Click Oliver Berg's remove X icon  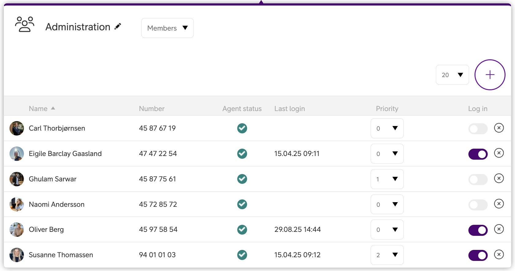(x=499, y=229)
